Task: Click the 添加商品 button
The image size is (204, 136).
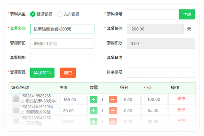Action: pos(42,73)
